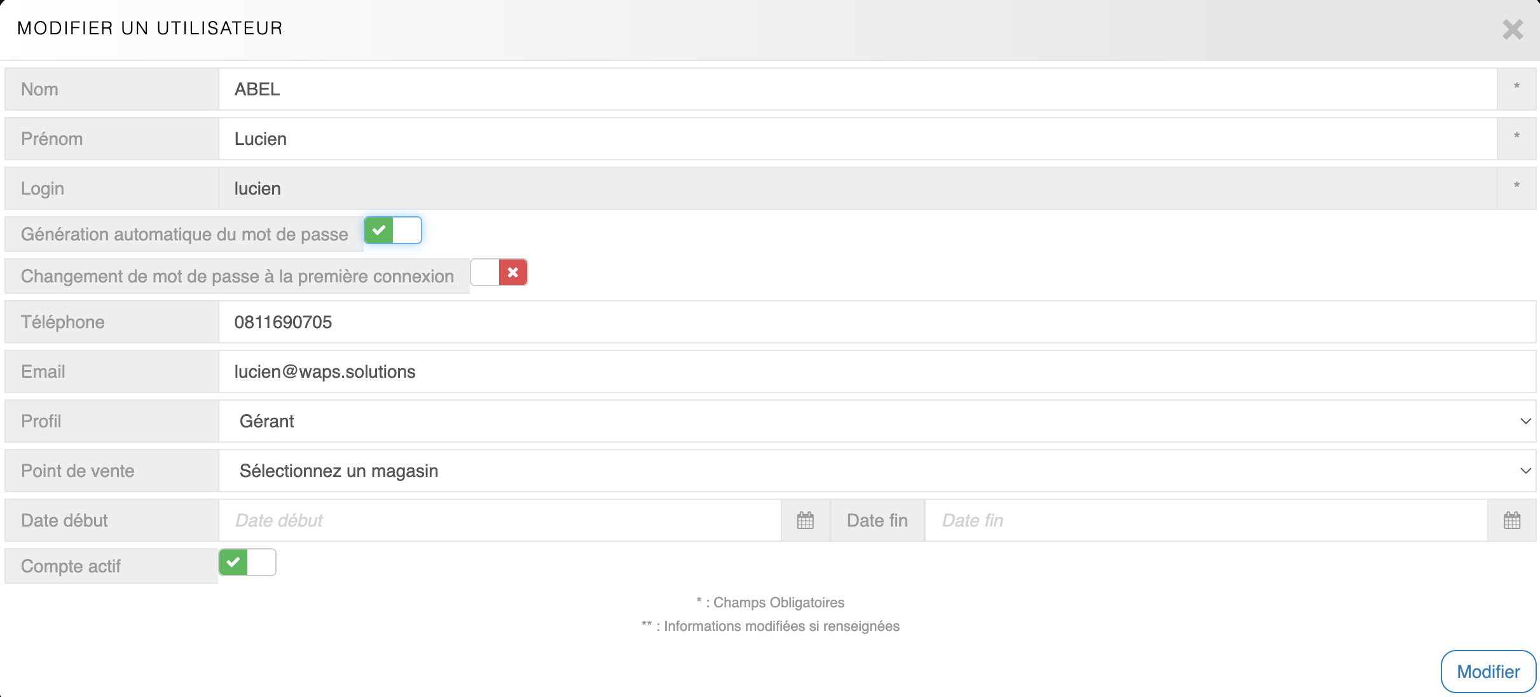The image size is (1540, 697).
Task: Click the Téléphone number field
Action: click(876, 322)
